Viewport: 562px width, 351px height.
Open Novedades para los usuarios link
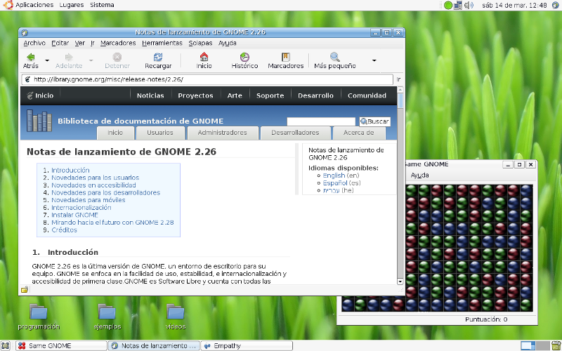[x=95, y=178]
